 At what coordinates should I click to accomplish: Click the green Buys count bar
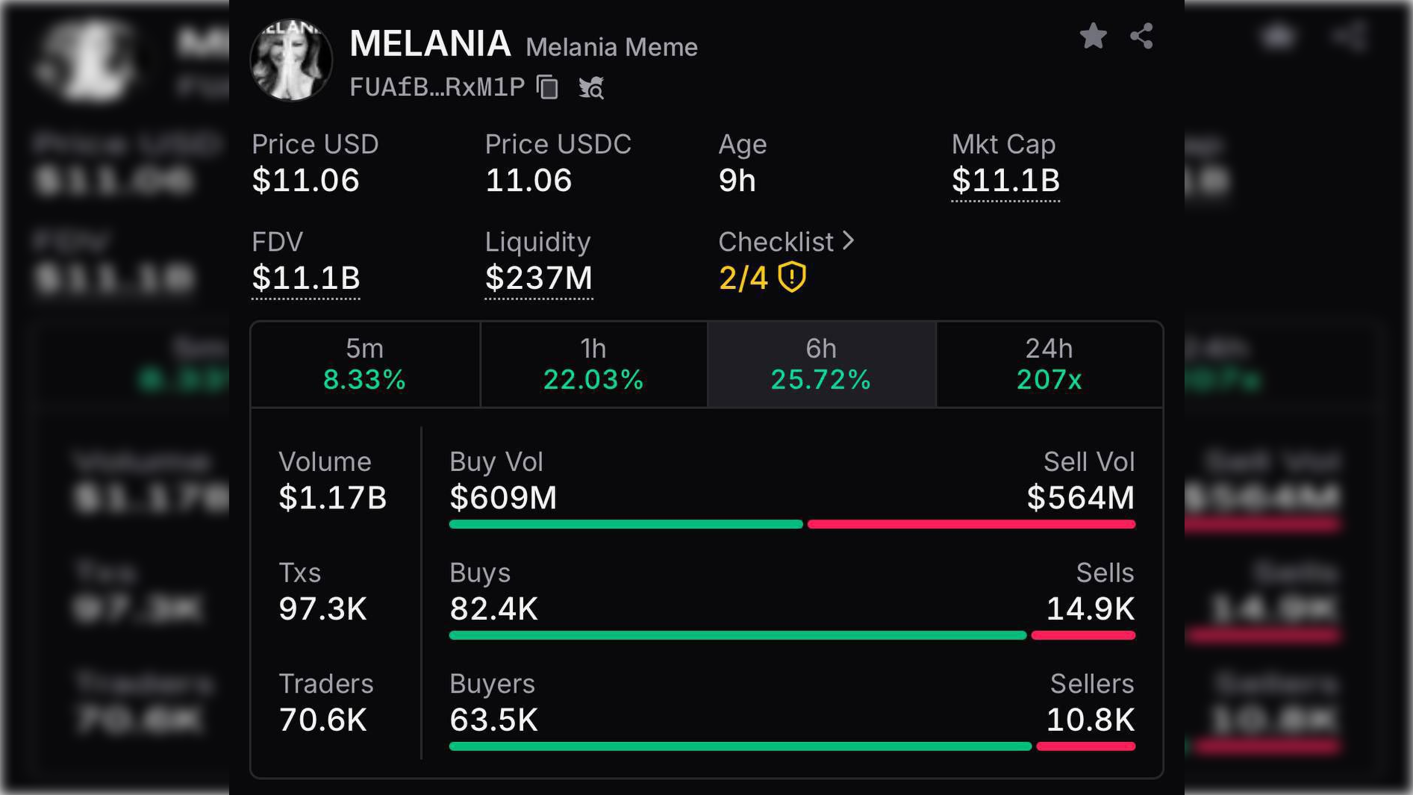click(737, 635)
